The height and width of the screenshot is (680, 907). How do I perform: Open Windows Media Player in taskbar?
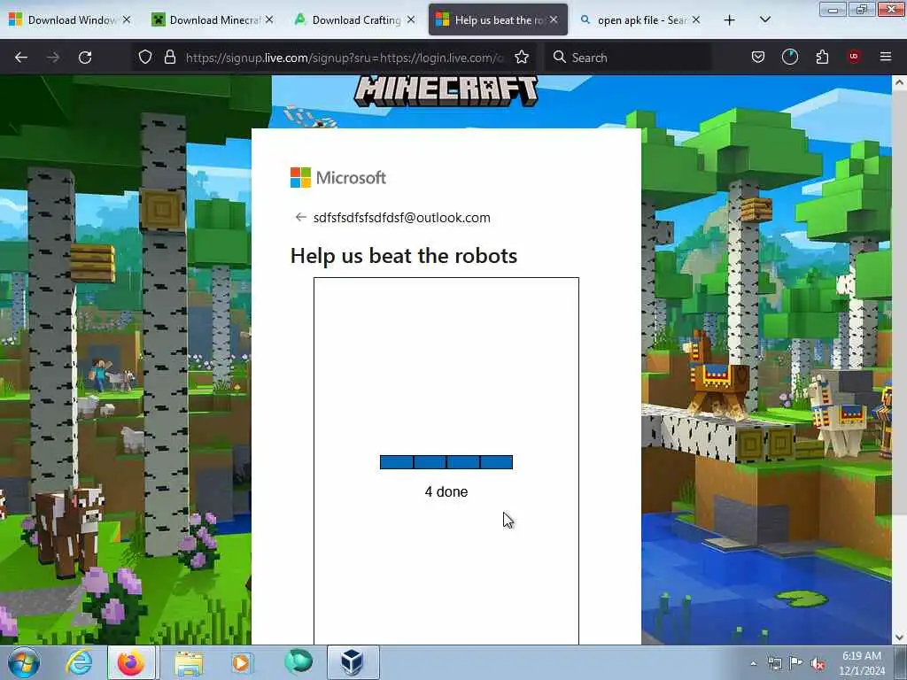pyautogui.click(x=241, y=662)
